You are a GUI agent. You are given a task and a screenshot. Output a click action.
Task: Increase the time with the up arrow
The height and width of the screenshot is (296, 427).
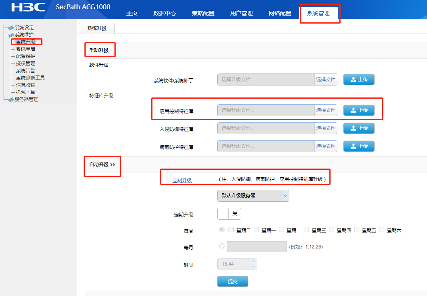[x=253, y=261]
